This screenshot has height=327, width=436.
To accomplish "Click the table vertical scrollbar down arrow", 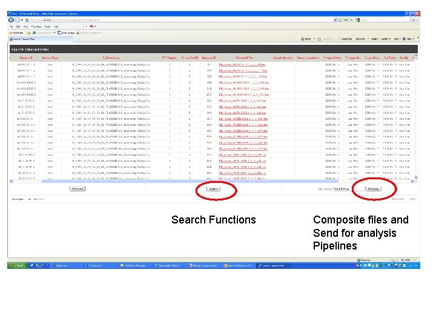I will point(416,177).
